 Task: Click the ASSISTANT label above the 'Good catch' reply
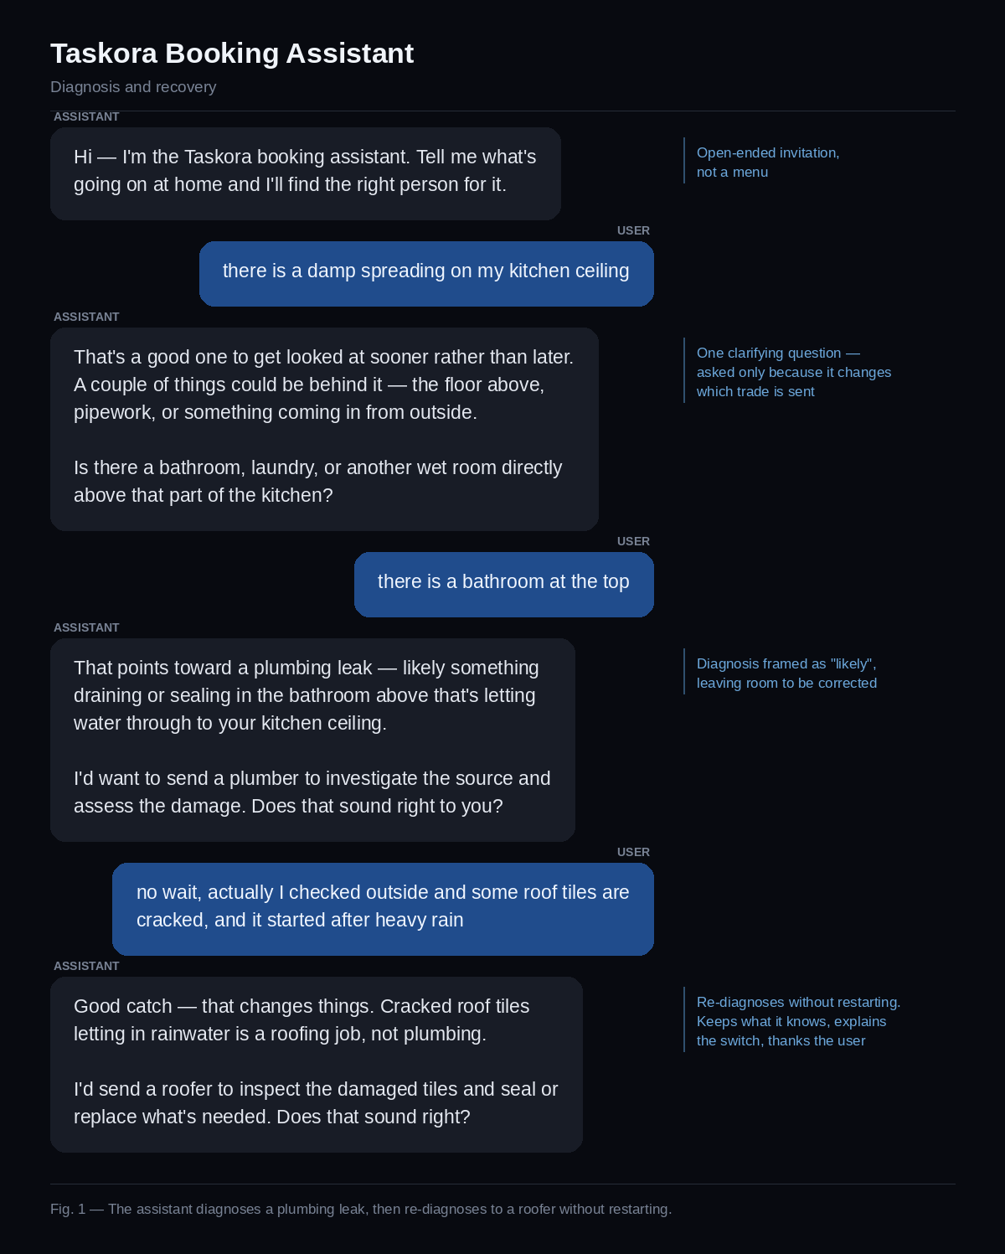coord(86,966)
